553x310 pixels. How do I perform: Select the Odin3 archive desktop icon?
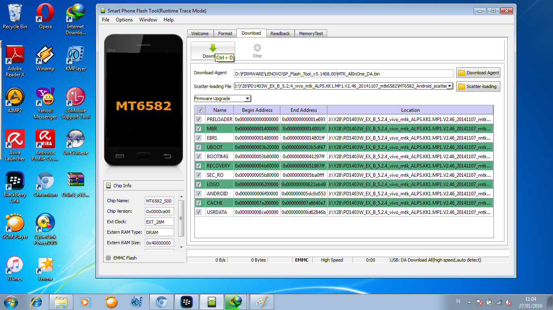(x=75, y=184)
